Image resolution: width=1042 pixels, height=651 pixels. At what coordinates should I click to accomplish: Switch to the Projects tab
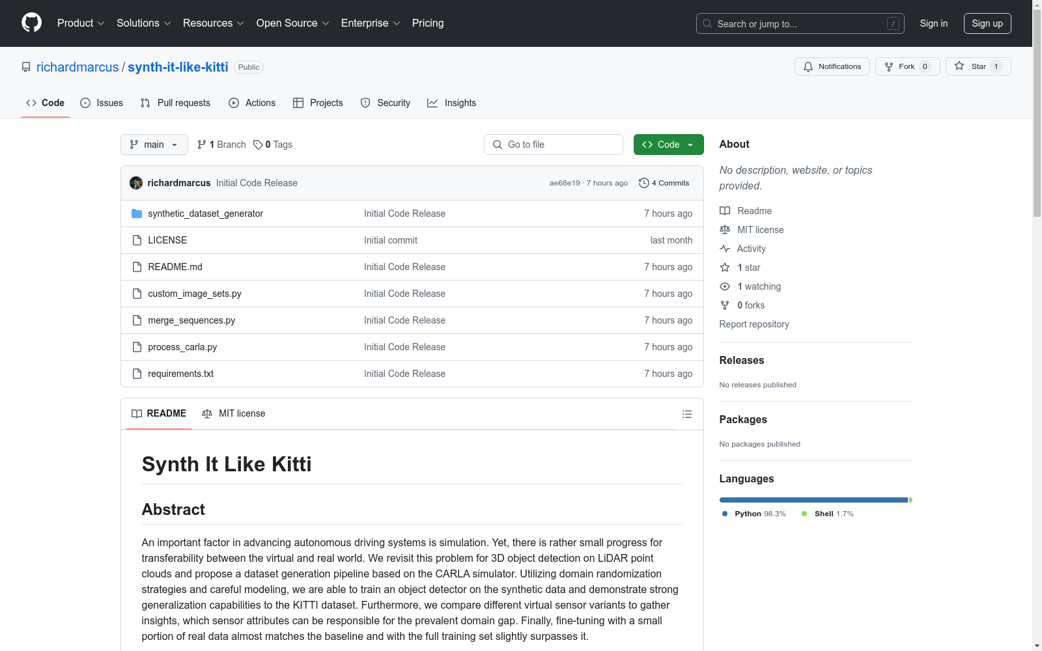[318, 103]
